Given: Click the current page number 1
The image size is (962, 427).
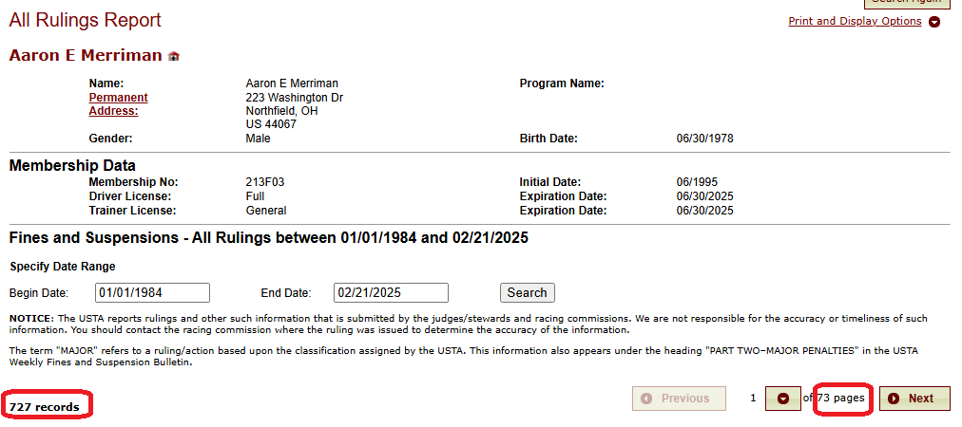Looking at the screenshot, I should click(x=753, y=399).
